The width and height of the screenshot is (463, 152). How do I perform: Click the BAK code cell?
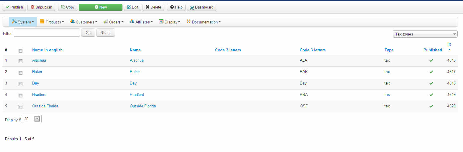tap(304, 72)
